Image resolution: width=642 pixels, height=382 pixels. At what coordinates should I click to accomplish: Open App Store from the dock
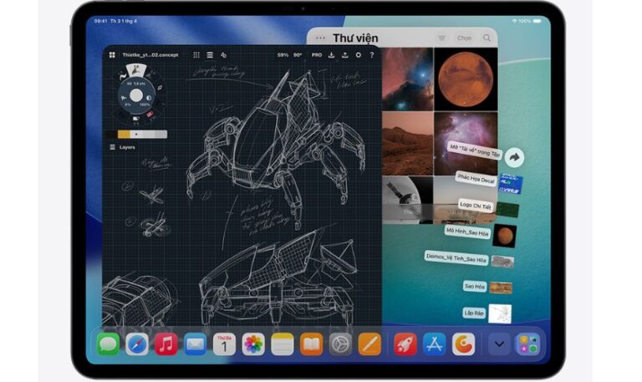[435, 344]
